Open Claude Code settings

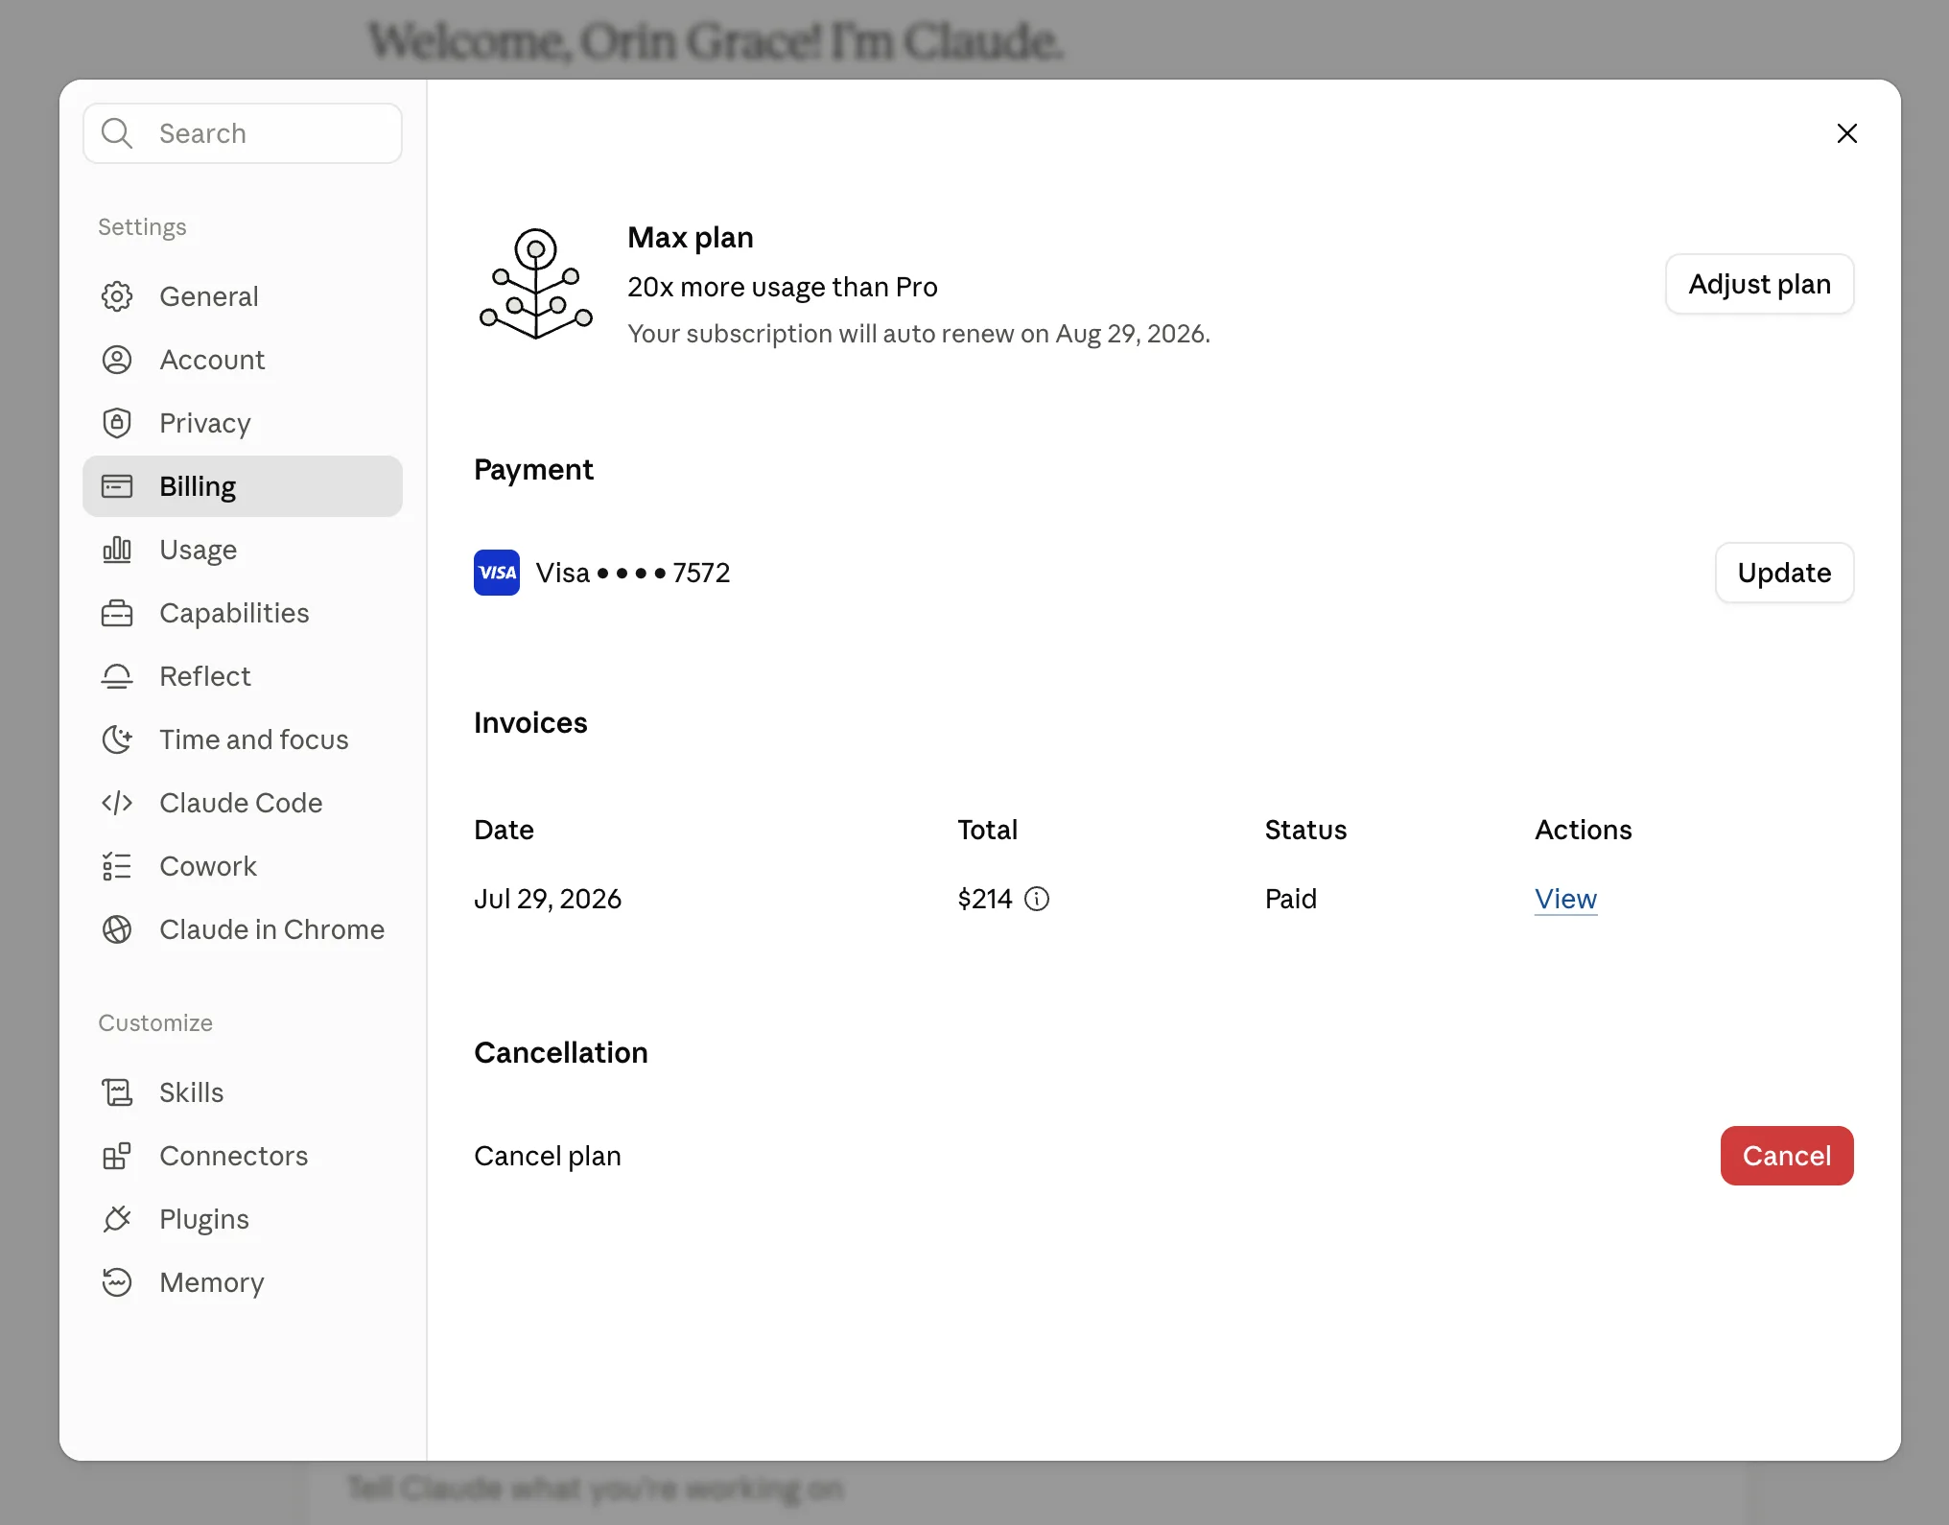point(243,803)
